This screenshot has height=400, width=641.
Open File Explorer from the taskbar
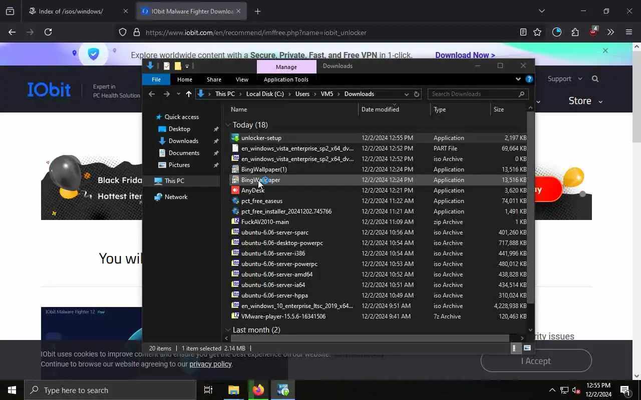pyautogui.click(x=234, y=390)
